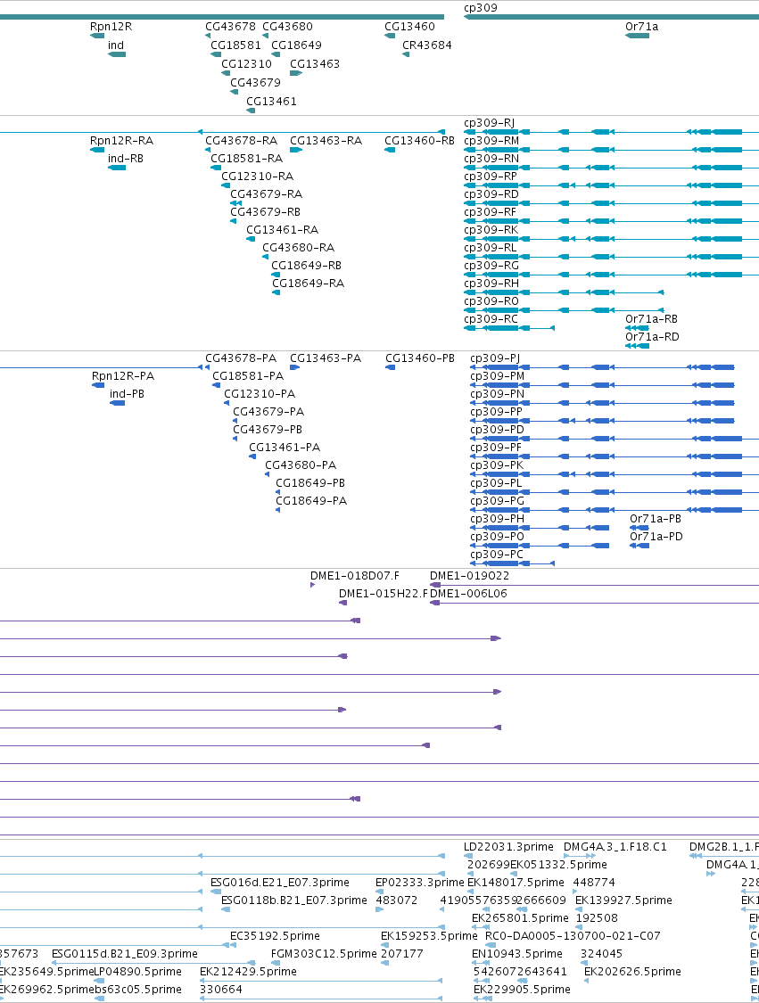
Task: Select protein CG18649-PA label
Action: (x=311, y=501)
